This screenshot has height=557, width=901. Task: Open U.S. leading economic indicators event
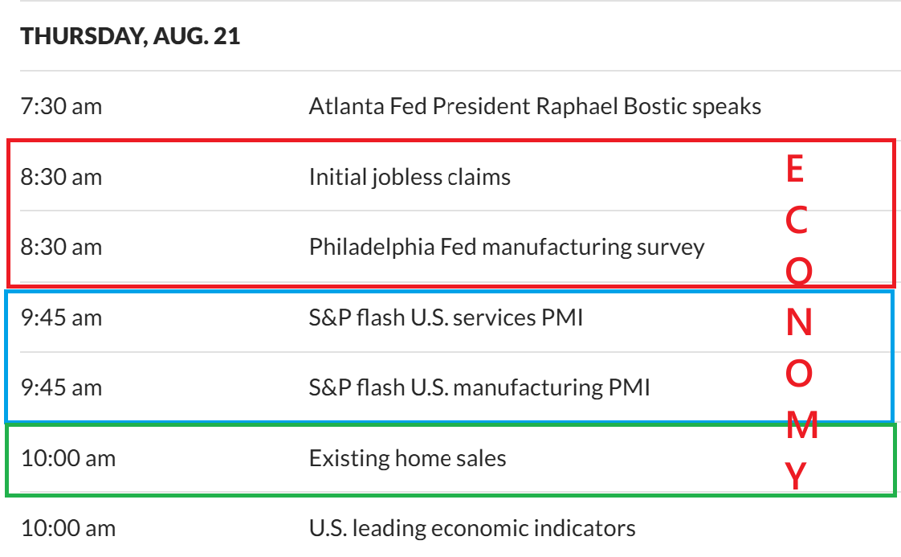472,529
